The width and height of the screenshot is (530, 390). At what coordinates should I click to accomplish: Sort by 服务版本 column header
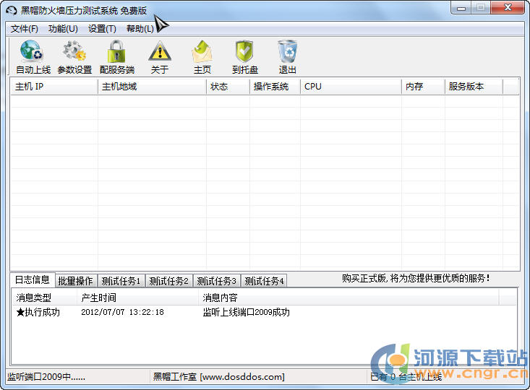pyautogui.click(x=474, y=87)
